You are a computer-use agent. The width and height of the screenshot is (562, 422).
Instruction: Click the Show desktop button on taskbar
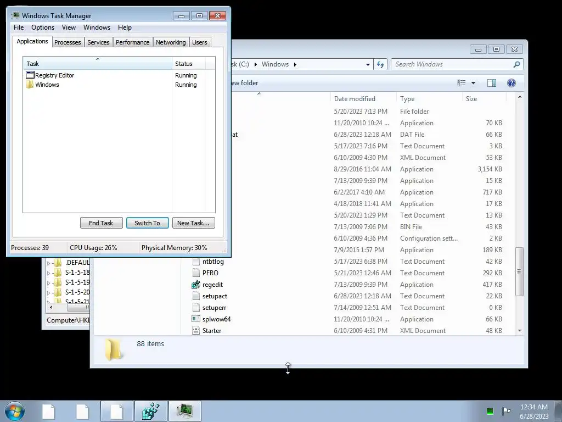(558, 411)
